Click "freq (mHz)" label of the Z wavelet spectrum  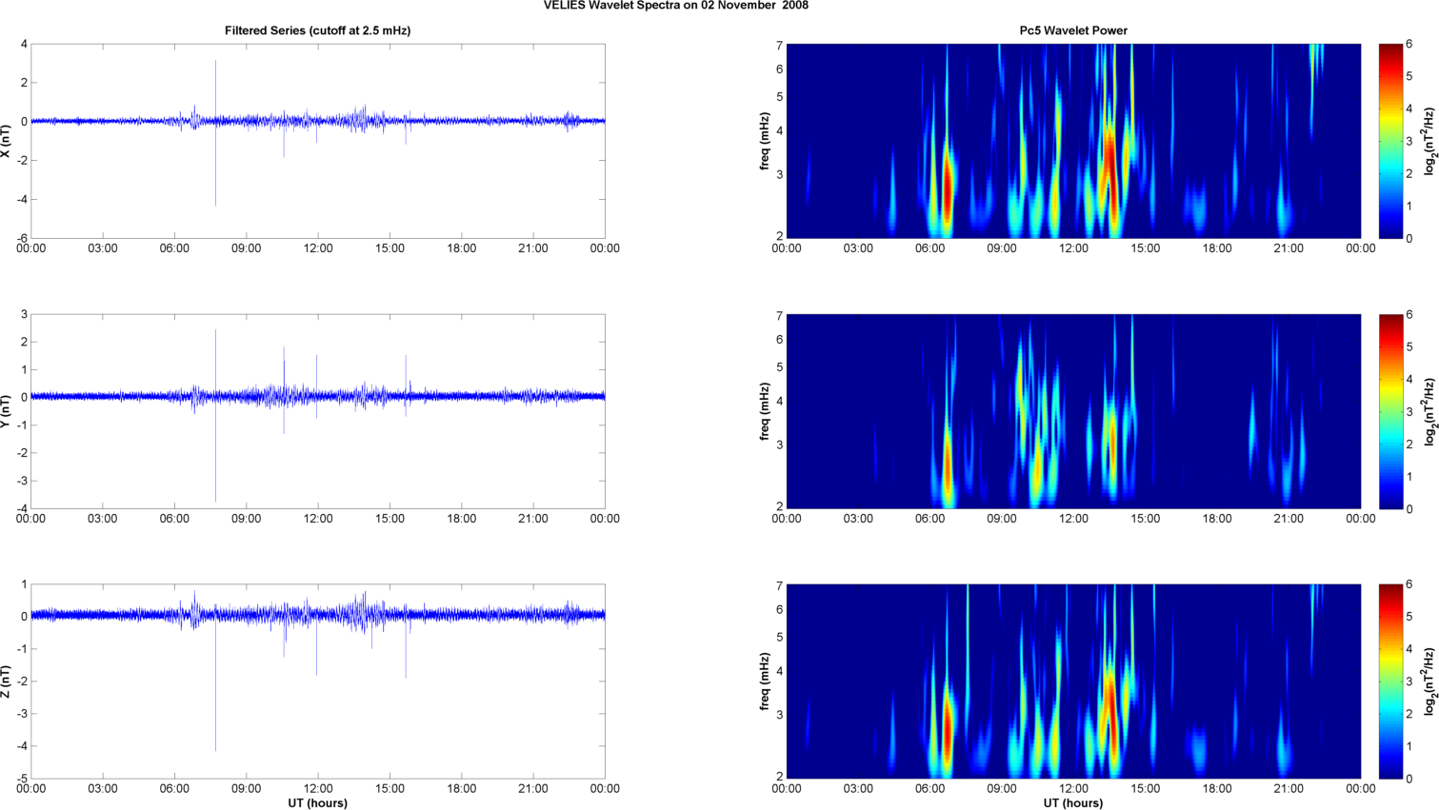click(x=764, y=682)
